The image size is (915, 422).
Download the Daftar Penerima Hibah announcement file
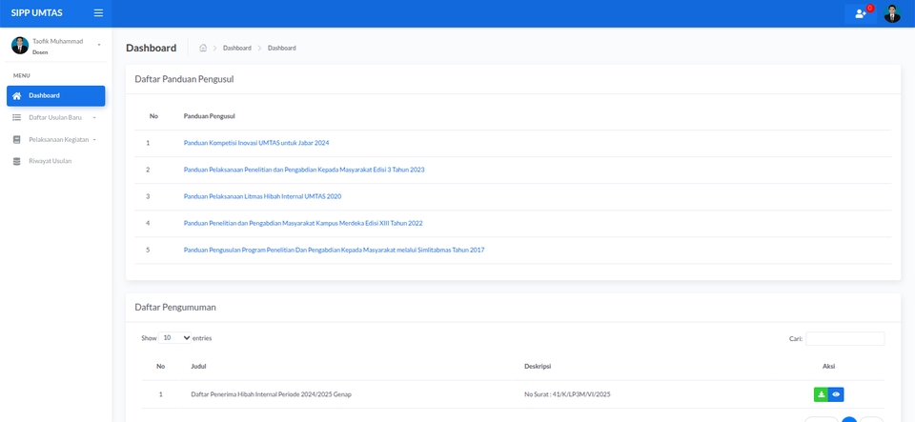pyautogui.click(x=821, y=394)
